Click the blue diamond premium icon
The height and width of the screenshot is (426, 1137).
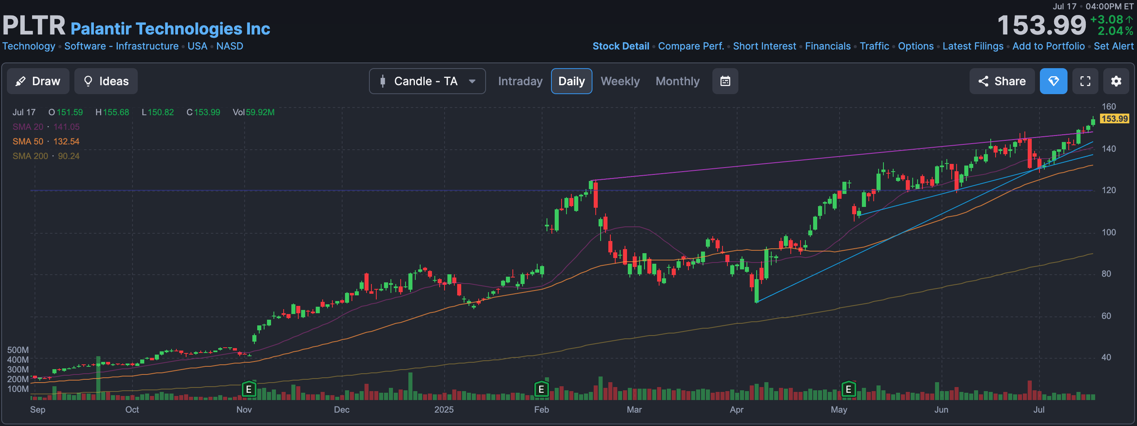click(x=1054, y=81)
